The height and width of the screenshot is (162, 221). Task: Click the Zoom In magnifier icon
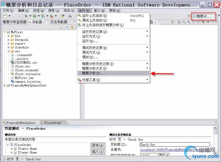tap(189, 22)
